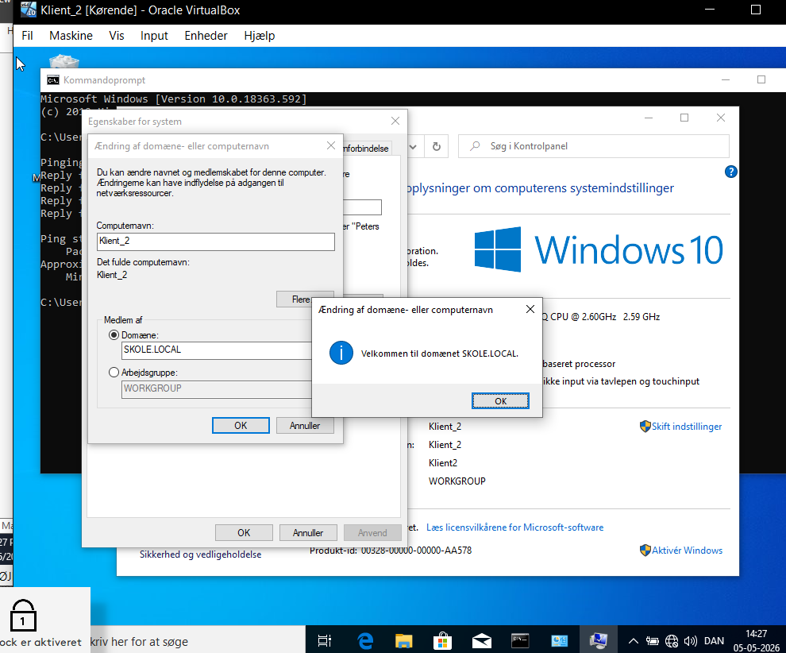Open the Input menu

point(154,36)
